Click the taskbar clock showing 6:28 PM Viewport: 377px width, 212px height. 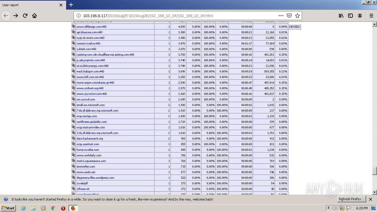click(362, 208)
